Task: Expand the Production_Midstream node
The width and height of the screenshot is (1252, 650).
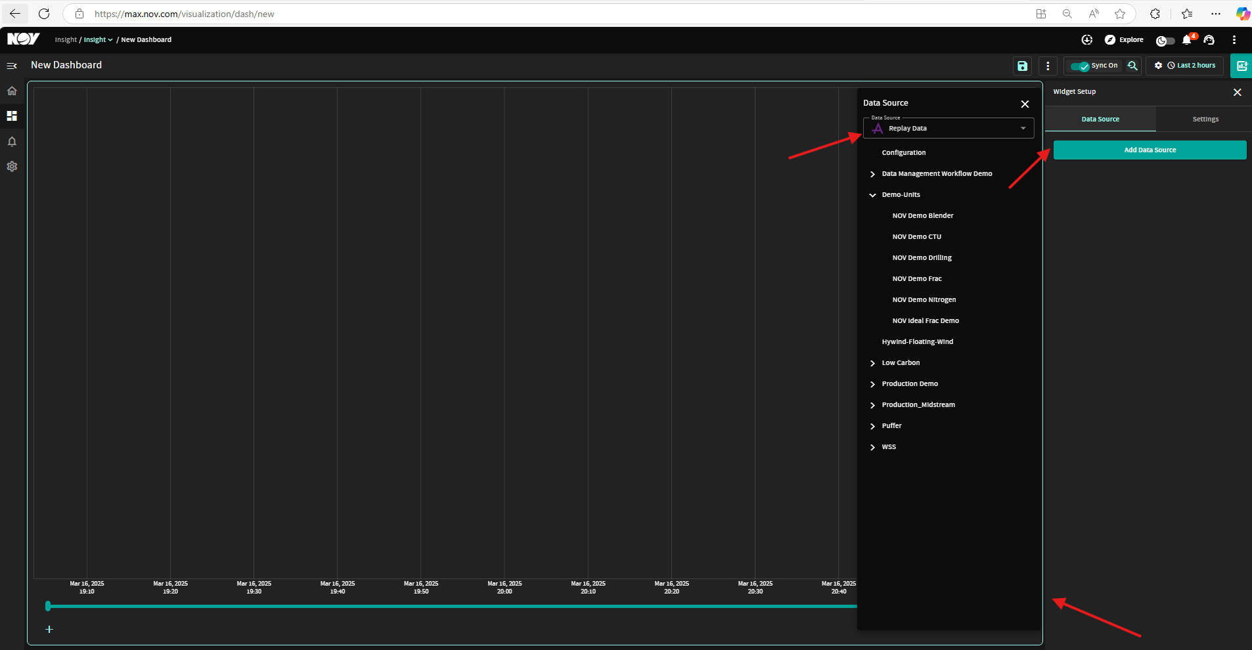Action: coord(872,405)
